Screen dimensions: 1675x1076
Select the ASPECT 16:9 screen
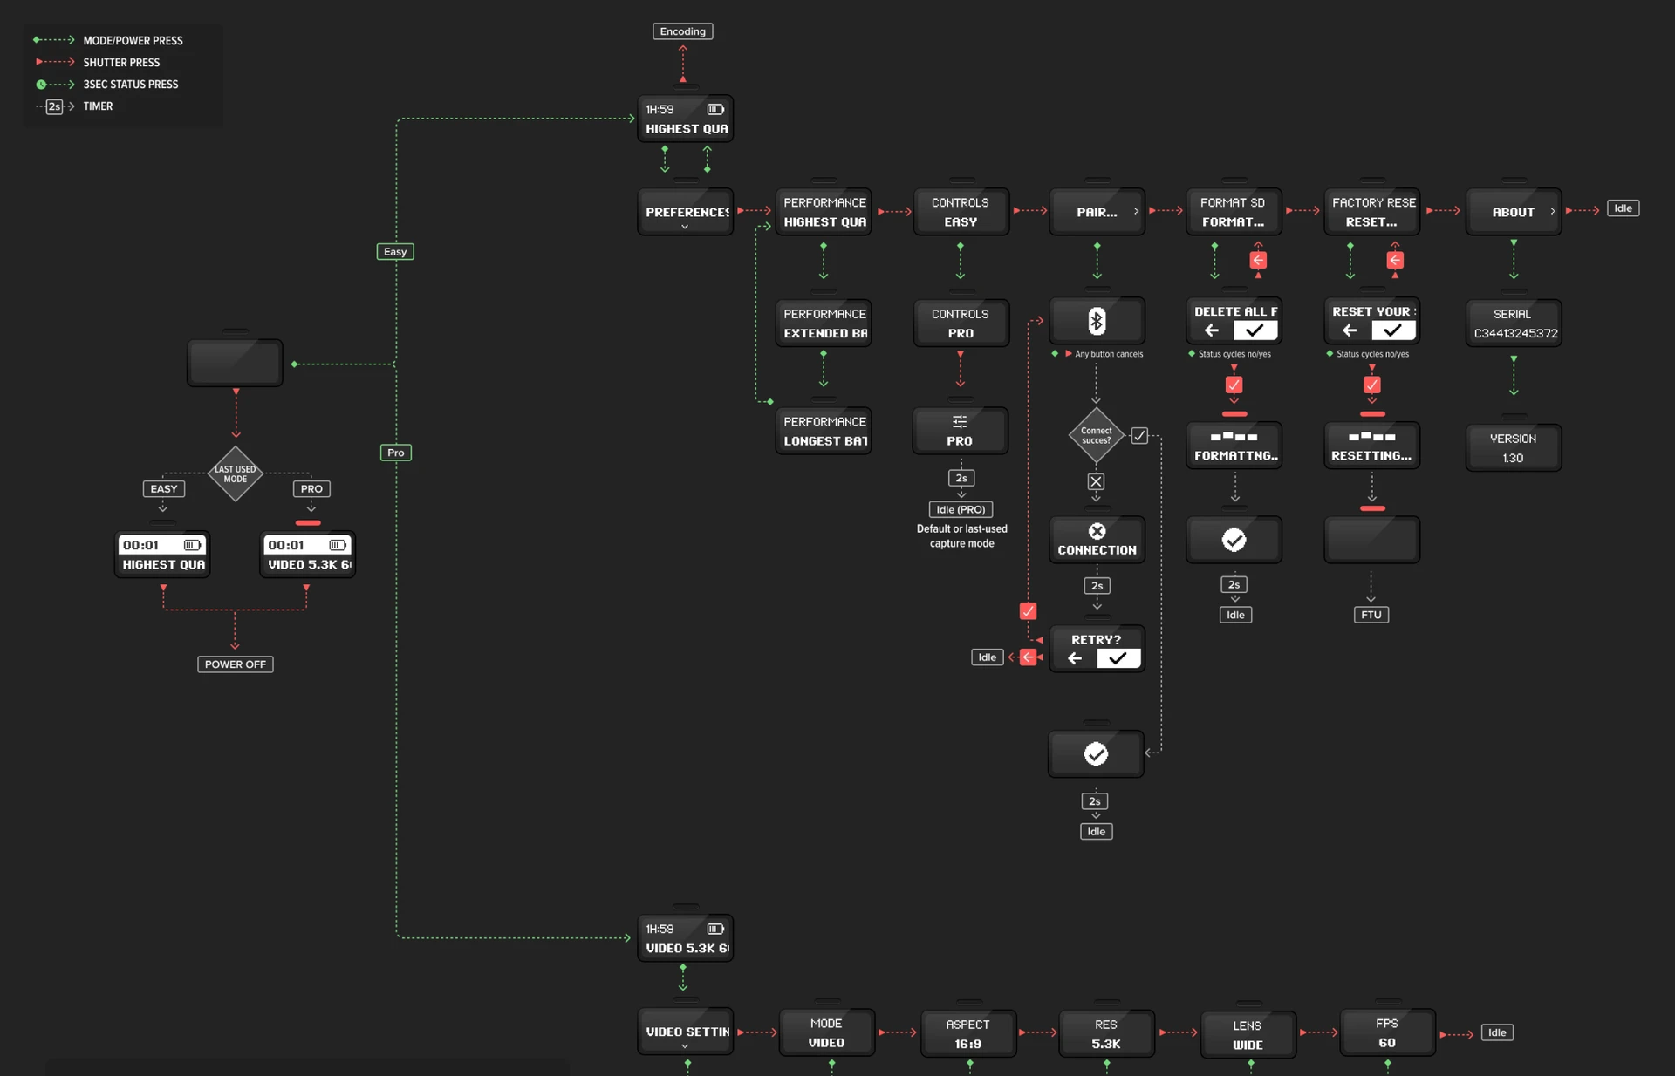click(x=968, y=1034)
